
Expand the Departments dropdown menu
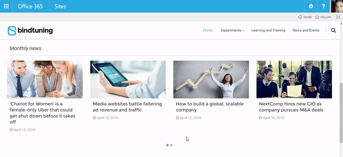click(x=233, y=30)
